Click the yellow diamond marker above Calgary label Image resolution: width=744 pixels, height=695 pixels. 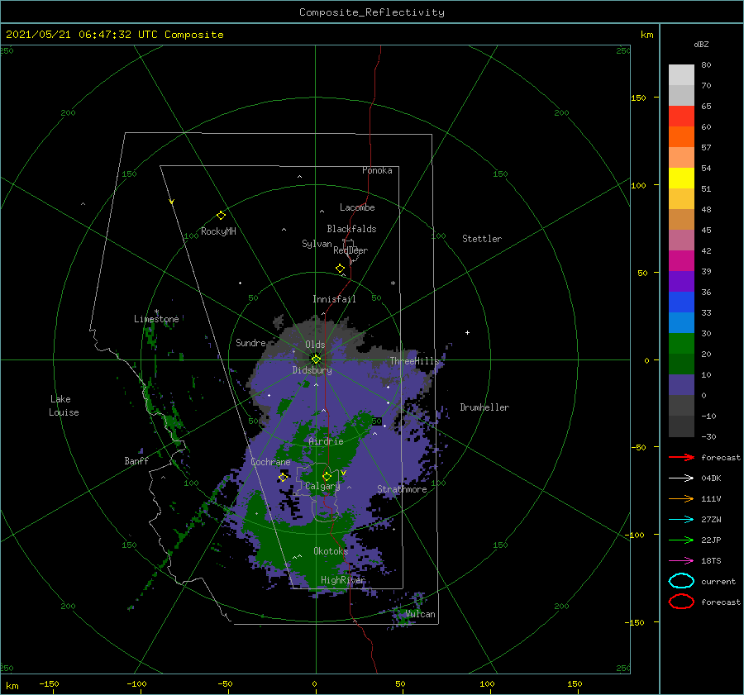(327, 476)
